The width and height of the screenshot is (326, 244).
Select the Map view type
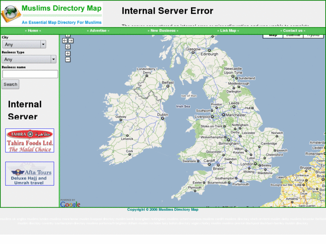point(273,35)
